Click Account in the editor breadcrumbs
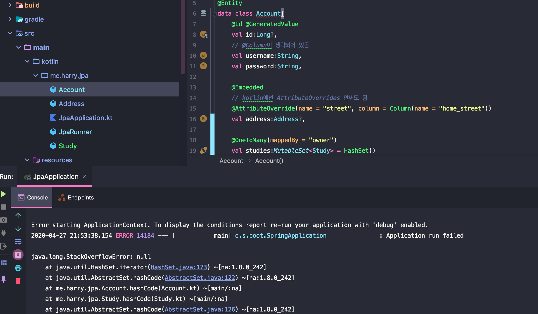The image size is (538, 314). point(231,161)
